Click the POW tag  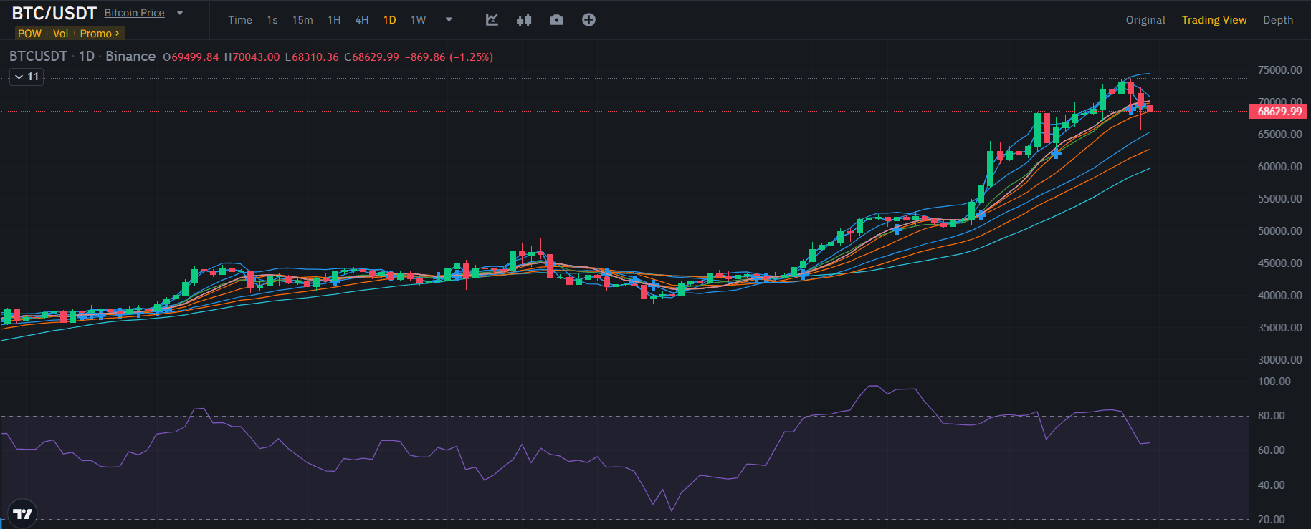click(29, 34)
